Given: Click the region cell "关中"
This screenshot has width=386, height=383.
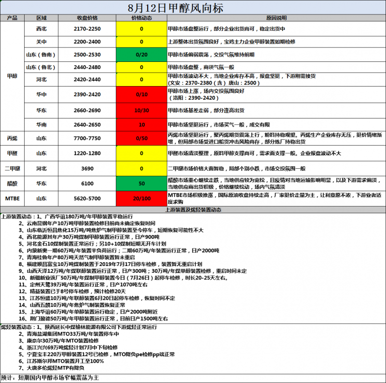Looking at the screenshot, I should point(41,42).
